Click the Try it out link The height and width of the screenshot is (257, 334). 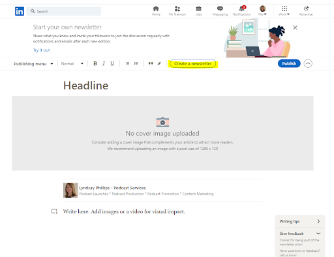pyautogui.click(x=41, y=50)
